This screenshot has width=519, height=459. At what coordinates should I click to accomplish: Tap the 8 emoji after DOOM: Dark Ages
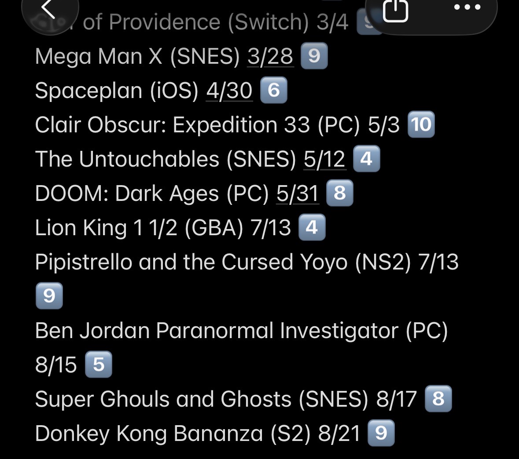pyautogui.click(x=339, y=193)
